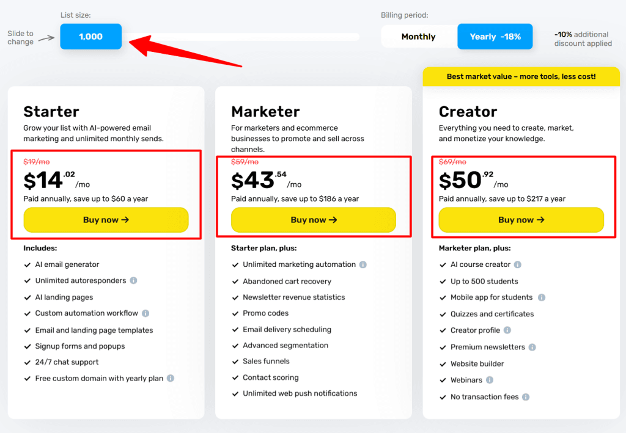Click the 1,000 list size value
This screenshot has height=433, width=626.
tap(90, 36)
